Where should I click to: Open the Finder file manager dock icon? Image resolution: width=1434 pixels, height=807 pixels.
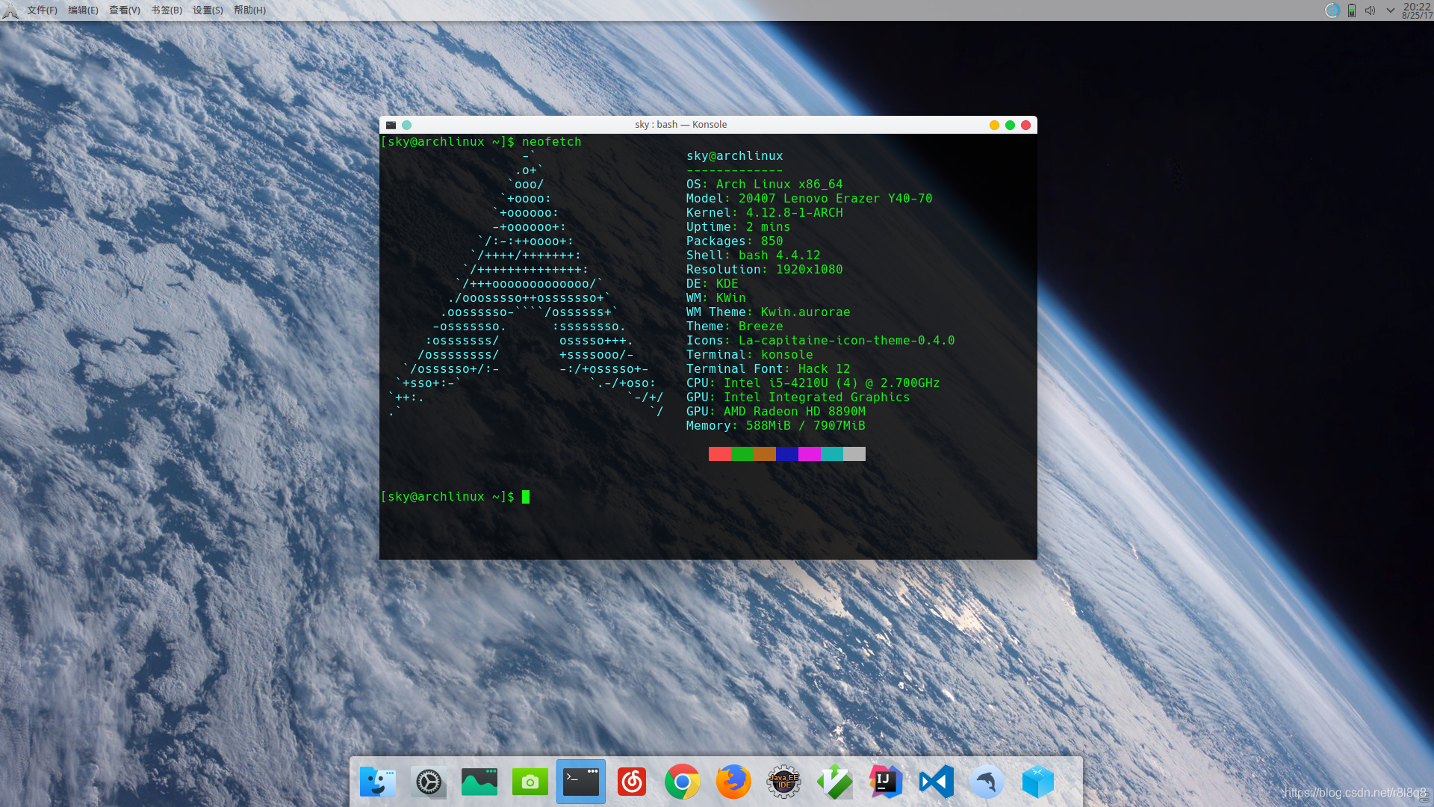coord(378,782)
